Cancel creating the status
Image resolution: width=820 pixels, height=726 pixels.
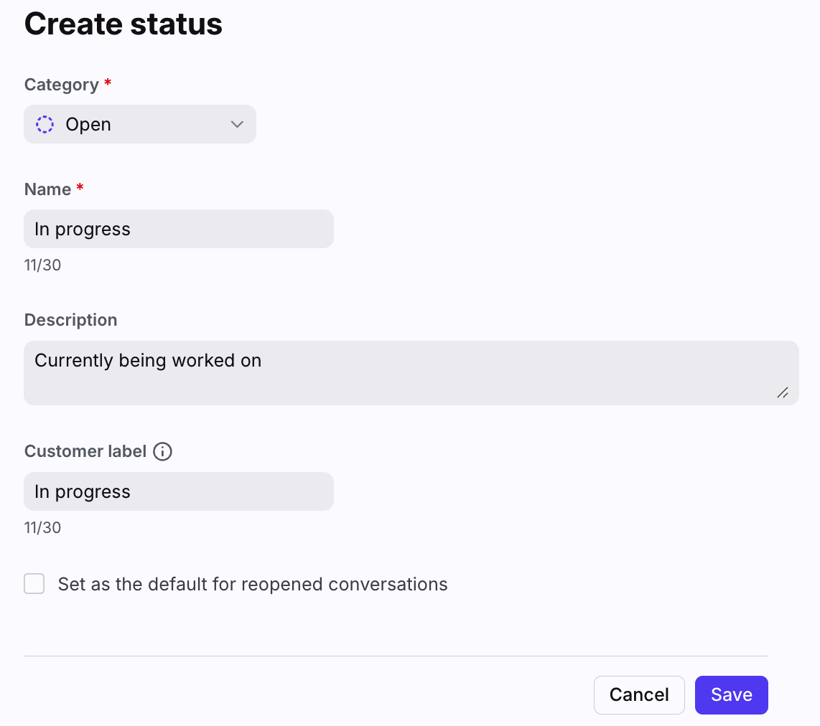639,694
